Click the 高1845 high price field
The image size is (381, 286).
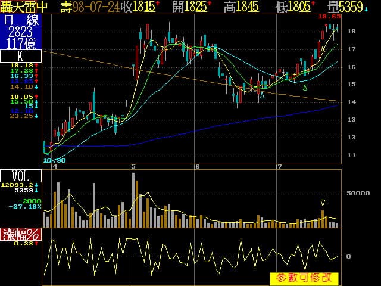(x=242, y=7)
